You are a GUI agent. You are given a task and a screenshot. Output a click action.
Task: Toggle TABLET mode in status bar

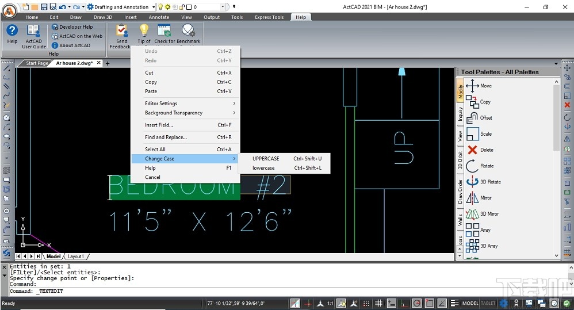[x=488, y=303]
